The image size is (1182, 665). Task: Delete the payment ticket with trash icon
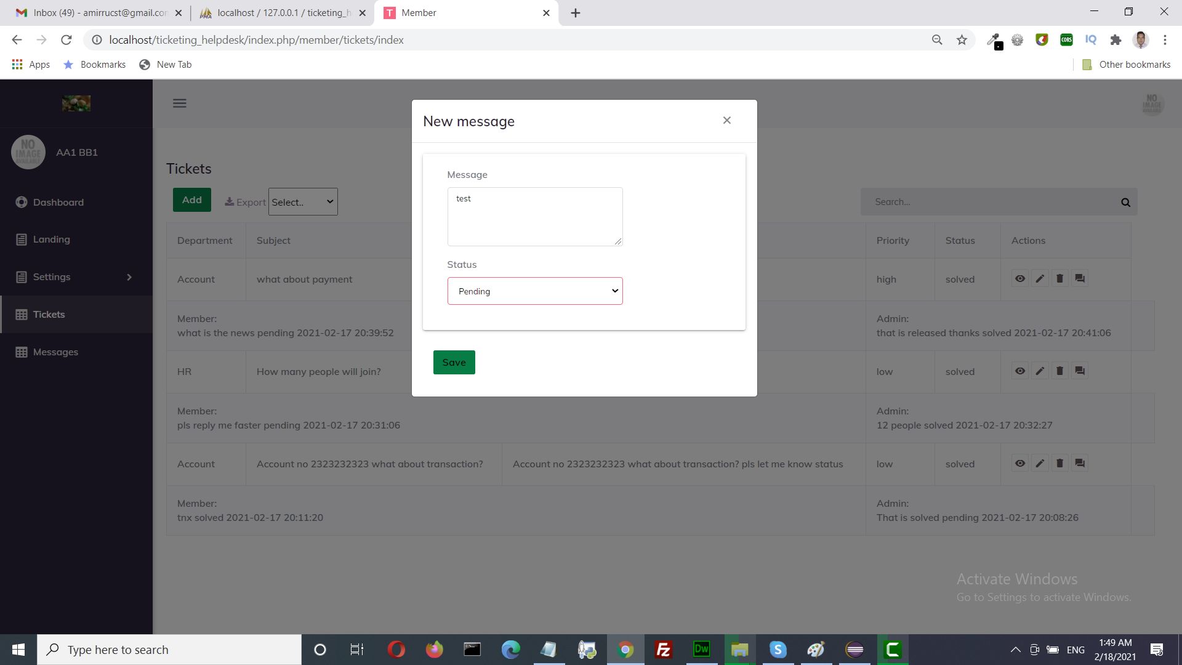(x=1059, y=279)
